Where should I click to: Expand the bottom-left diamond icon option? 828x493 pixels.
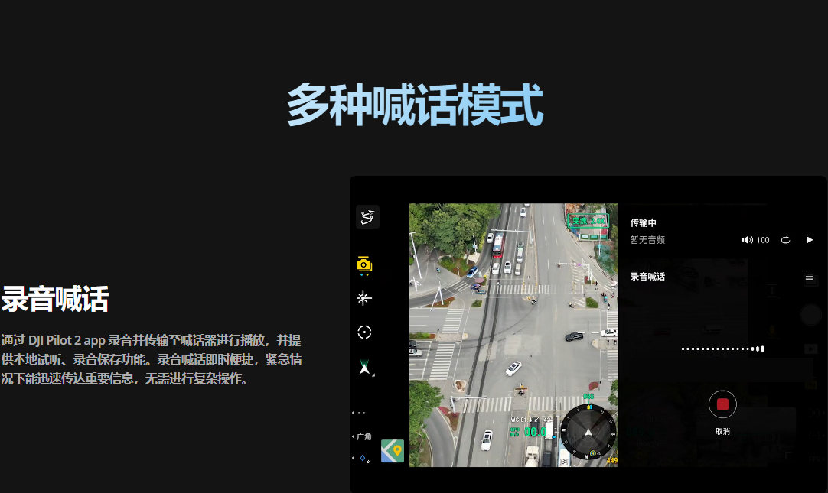(x=362, y=459)
